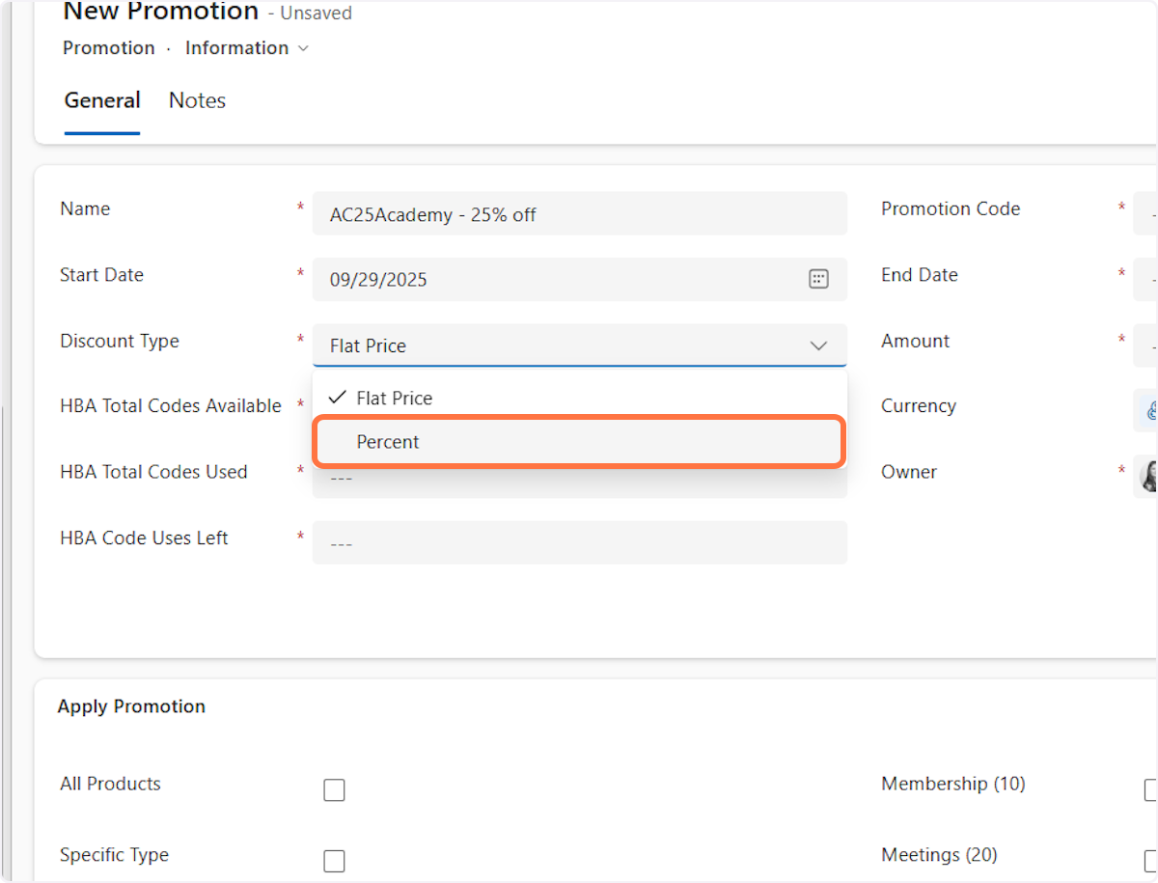Screen dimensions: 1158x883
Task: Open the General tab
Action: pos(102,100)
